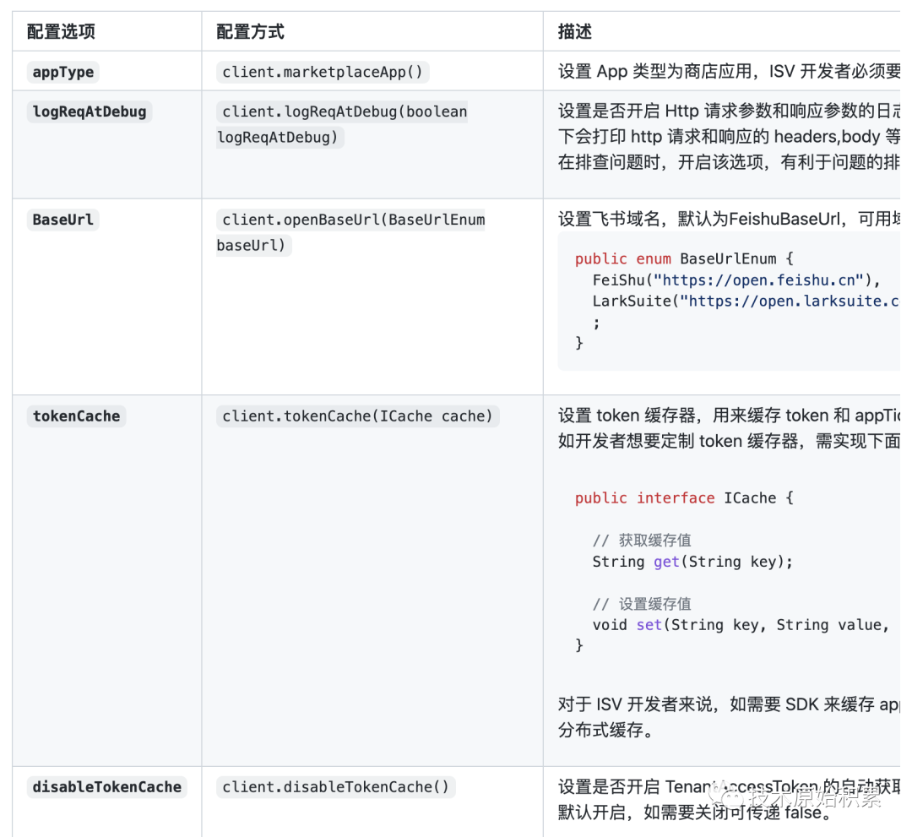Click the client.marketplaceApp() code snippet
The image size is (912, 837).
coord(322,72)
